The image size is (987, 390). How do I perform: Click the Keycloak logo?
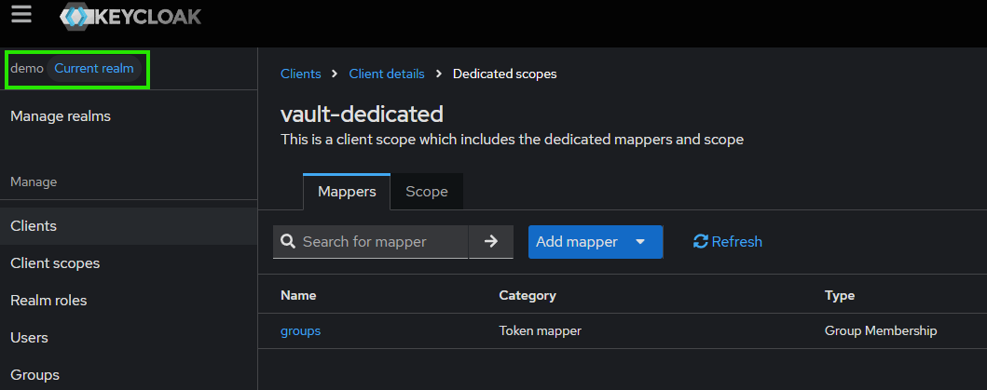(x=130, y=17)
